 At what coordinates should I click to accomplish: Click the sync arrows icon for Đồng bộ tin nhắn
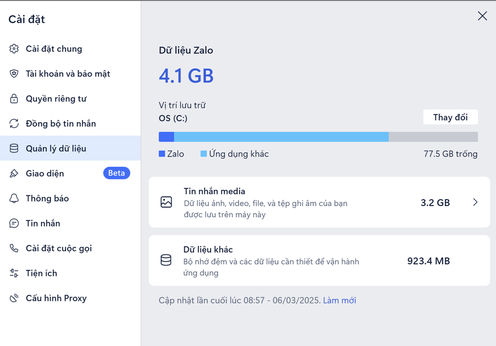(14, 123)
